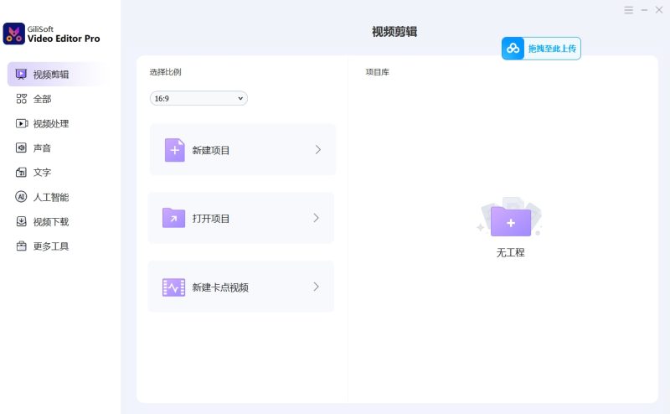Click the 人工智能 AI icon
Screen dimensions: 670x414
(21, 197)
